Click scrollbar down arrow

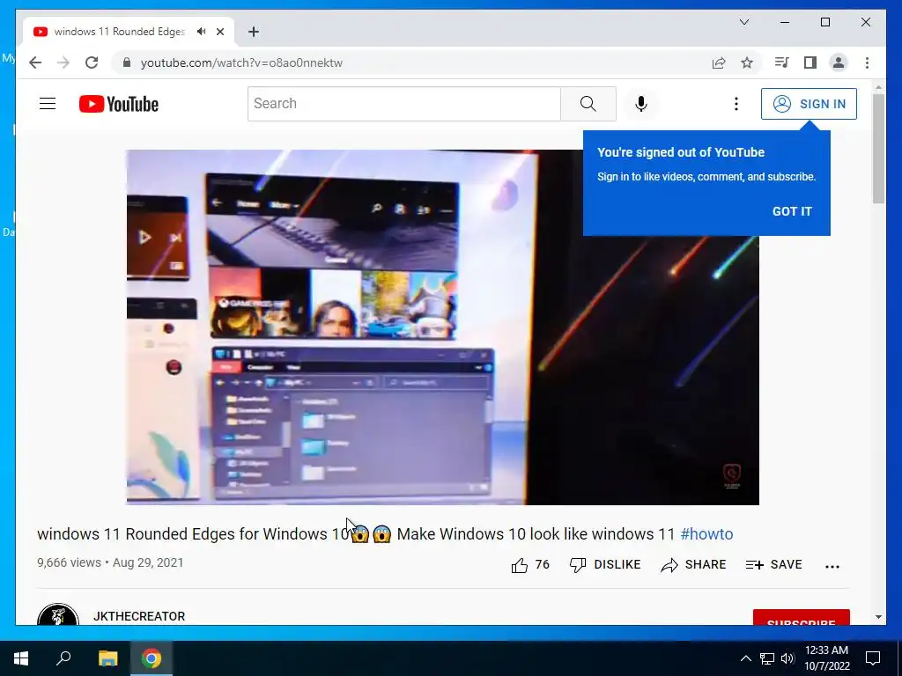(x=878, y=617)
